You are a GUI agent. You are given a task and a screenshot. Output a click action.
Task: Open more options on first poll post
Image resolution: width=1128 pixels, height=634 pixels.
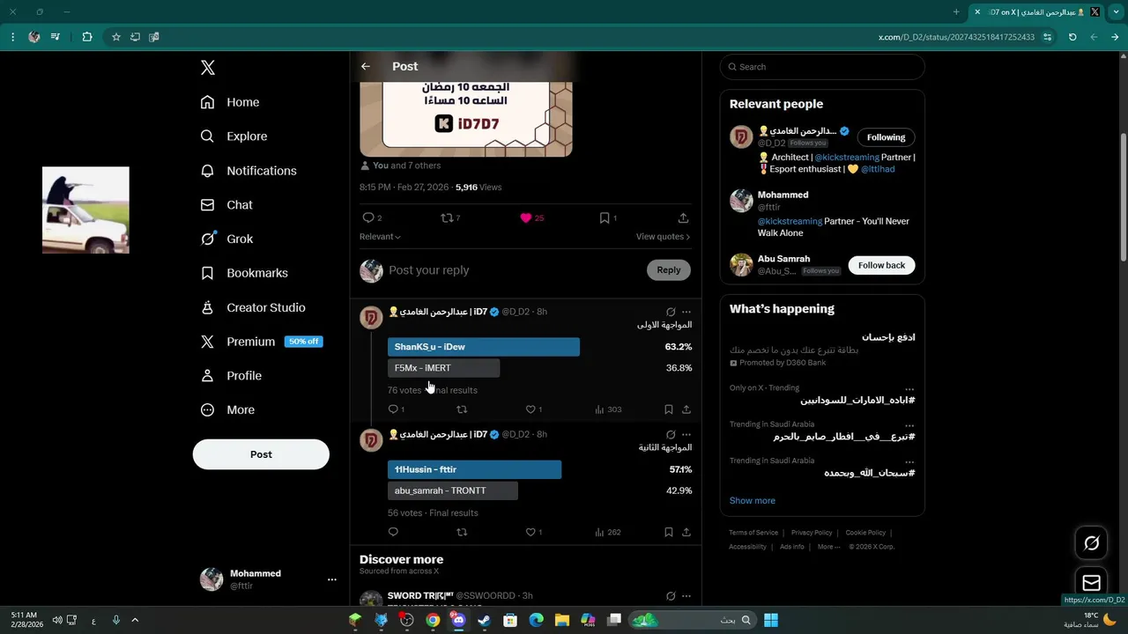pos(686,312)
